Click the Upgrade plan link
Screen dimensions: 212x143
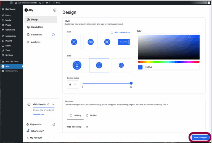38,114
